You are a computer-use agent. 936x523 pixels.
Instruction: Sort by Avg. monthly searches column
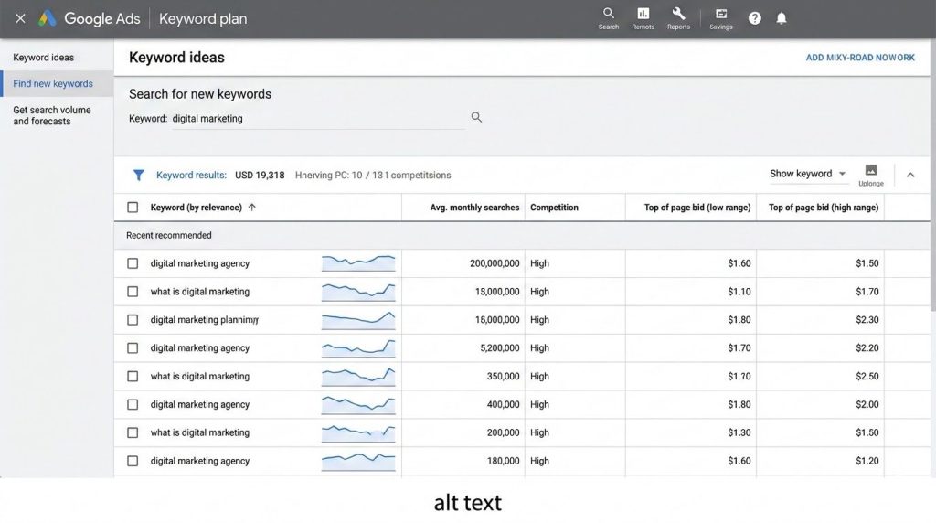474,208
